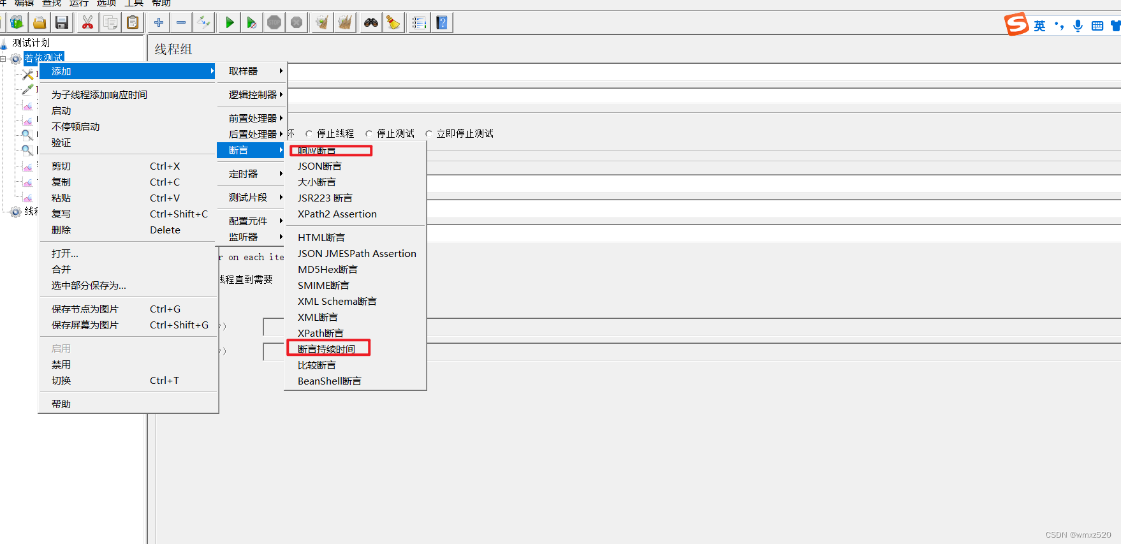Open the Templates toolbar icon

[17, 23]
